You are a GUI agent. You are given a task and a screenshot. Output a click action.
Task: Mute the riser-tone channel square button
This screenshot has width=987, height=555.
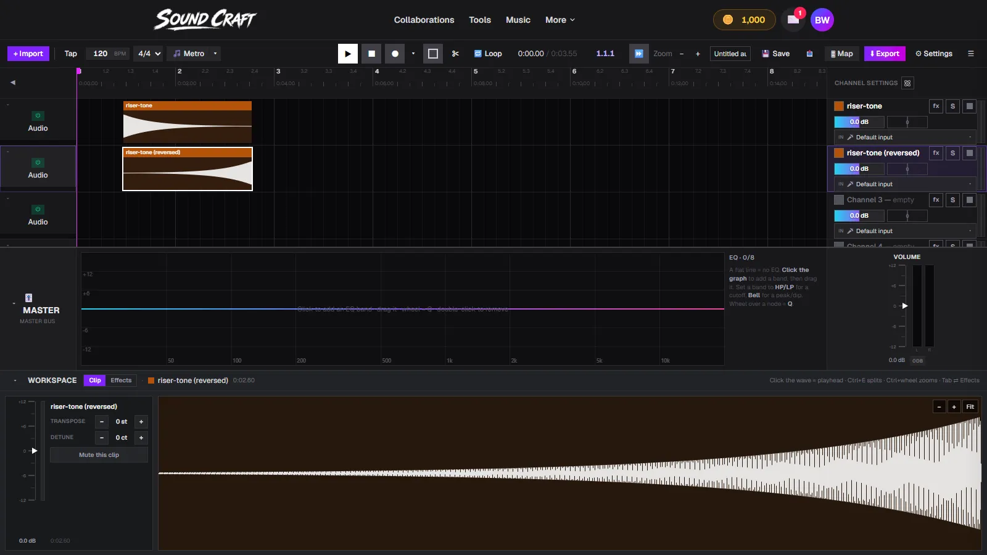pyautogui.click(x=969, y=106)
